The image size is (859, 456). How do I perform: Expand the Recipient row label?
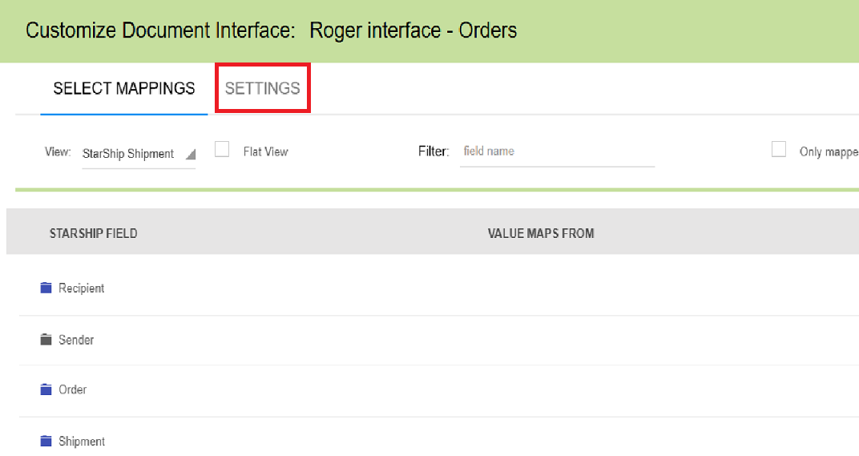[82, 289]
